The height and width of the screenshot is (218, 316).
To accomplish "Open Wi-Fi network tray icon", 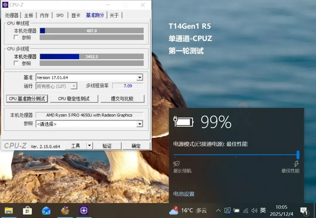I will (245, 211).
